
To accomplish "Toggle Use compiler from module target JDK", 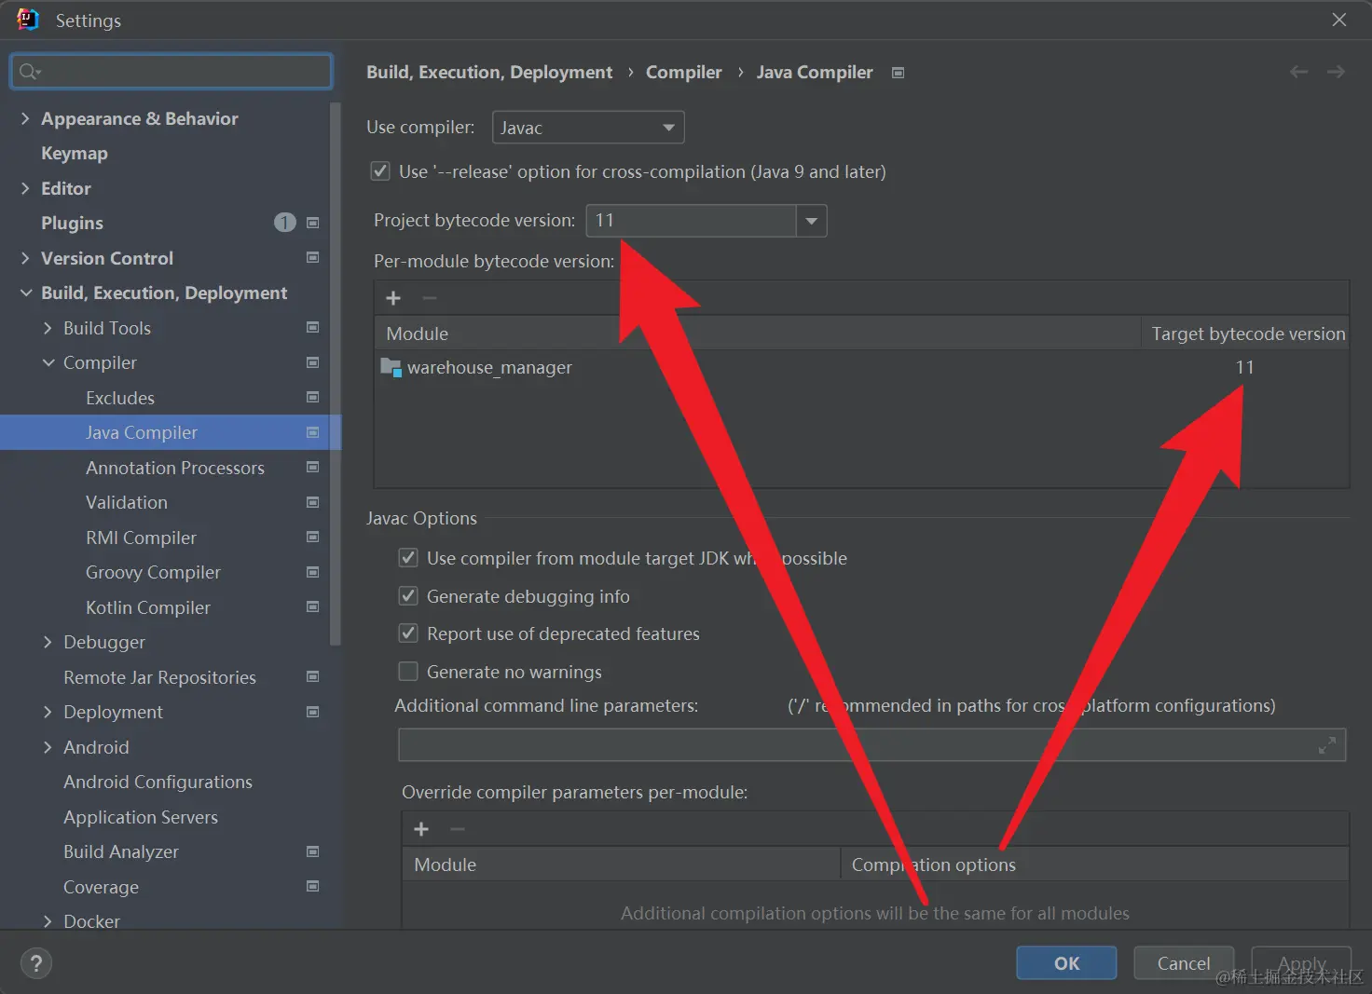I will (408, 558).
